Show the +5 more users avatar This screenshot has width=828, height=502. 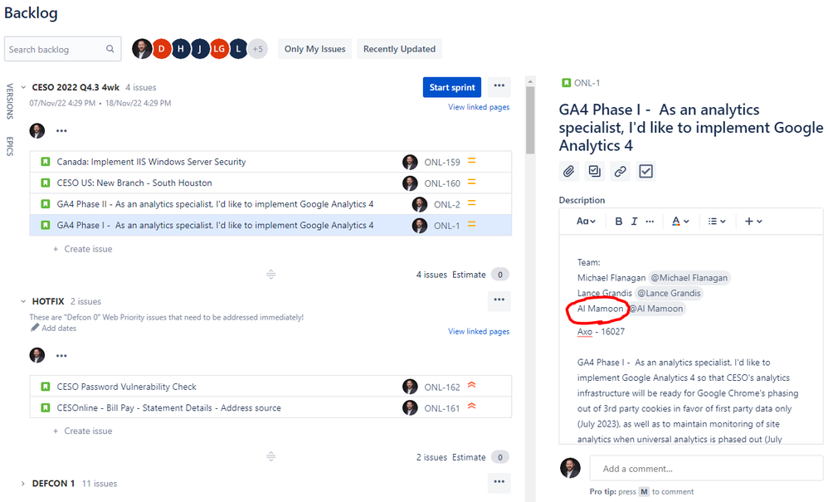click(x=258, y=49)
